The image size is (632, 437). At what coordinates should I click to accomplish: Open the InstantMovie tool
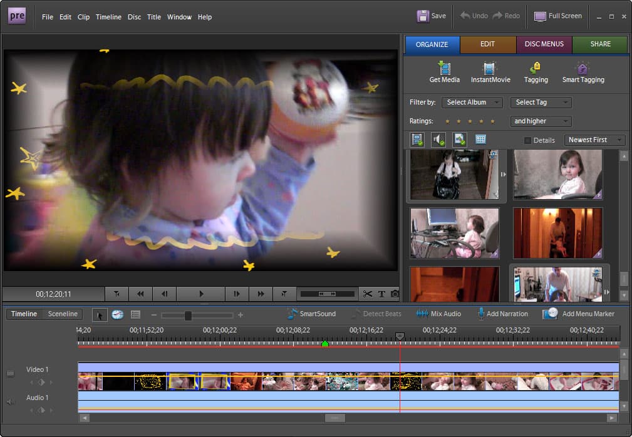pyautogui.click(x=490, y=68)
